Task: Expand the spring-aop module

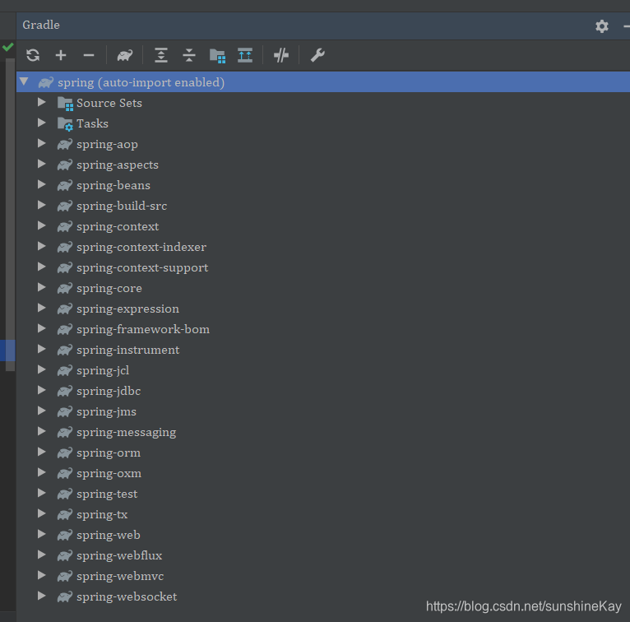Action: [41, 143]
